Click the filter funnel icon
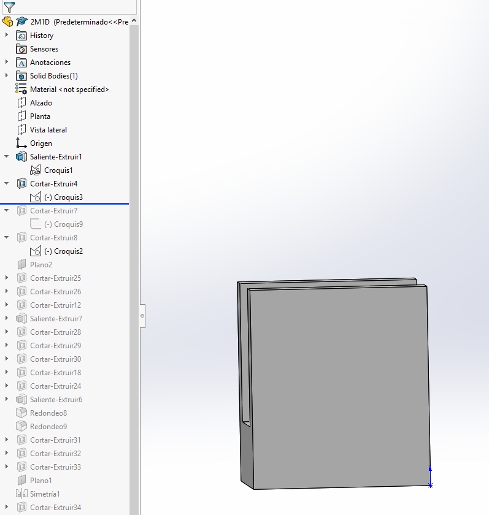 [x=9, y=7]
